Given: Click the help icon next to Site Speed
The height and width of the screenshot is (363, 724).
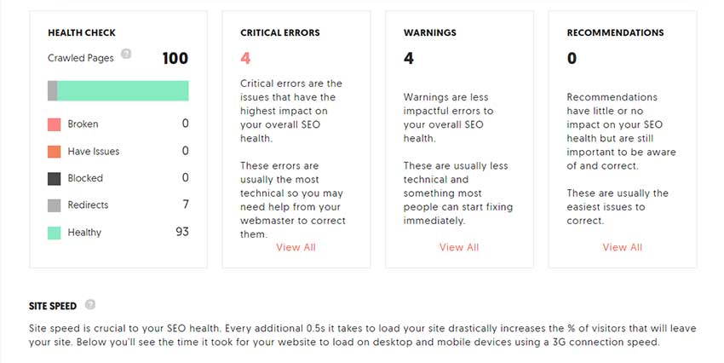Looking at the screenshot, I should coord(90,304).
